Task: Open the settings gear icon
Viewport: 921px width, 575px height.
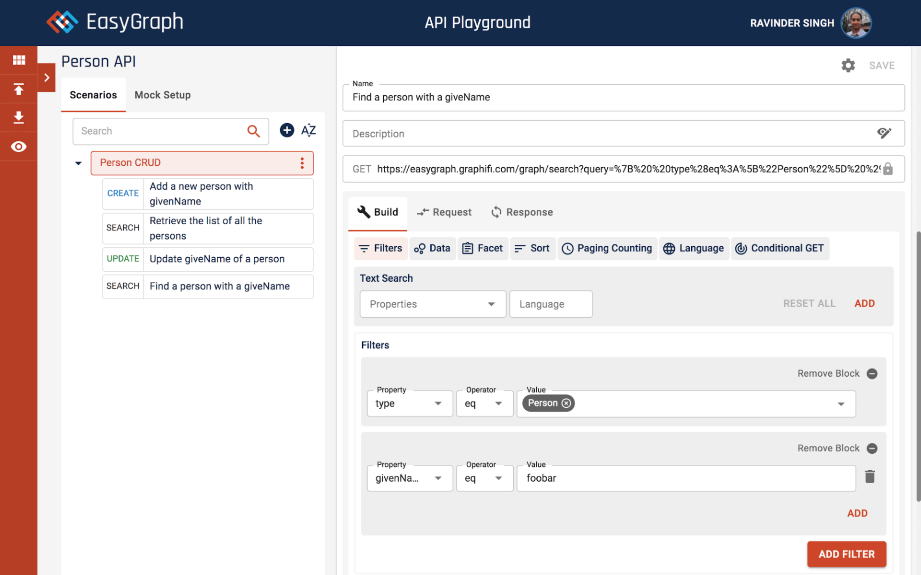Action: pos(848,66)
